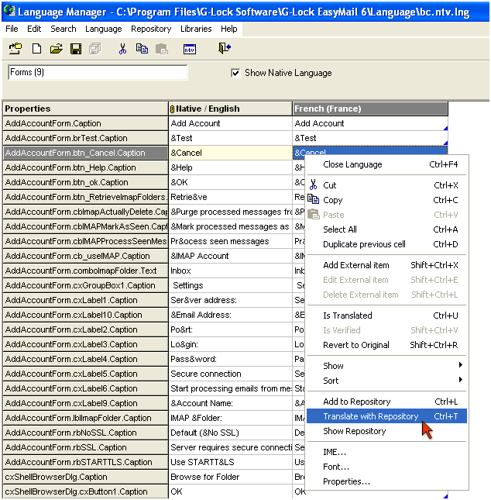Click the Forms (9) selector field

click(98, 72)
